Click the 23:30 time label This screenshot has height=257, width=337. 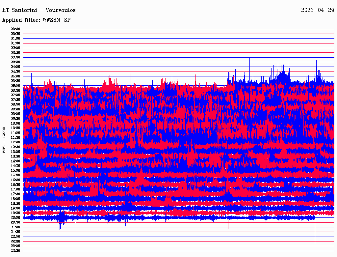(15, 250)
